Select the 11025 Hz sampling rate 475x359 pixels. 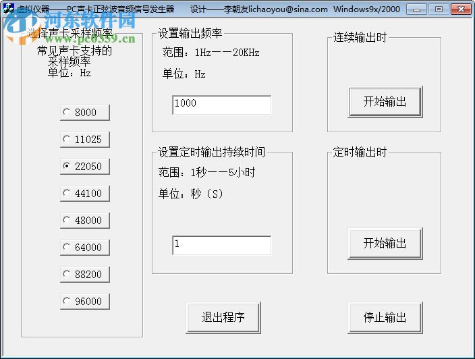[85, 140]
